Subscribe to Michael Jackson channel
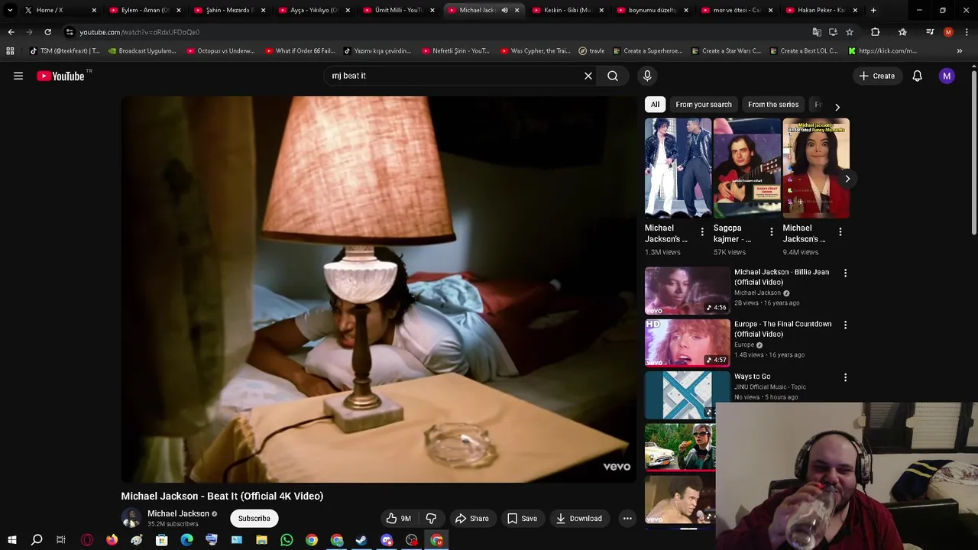 [254, 519]
